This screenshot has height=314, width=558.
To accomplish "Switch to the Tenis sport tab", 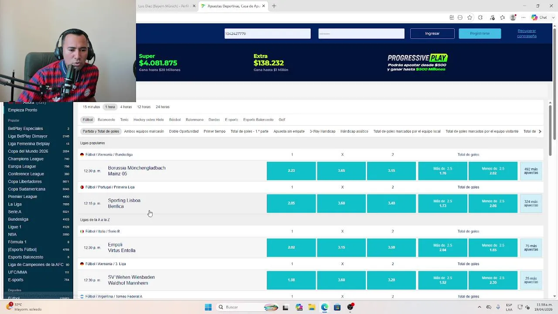I will pyautogui.click(x=124, y=119).
